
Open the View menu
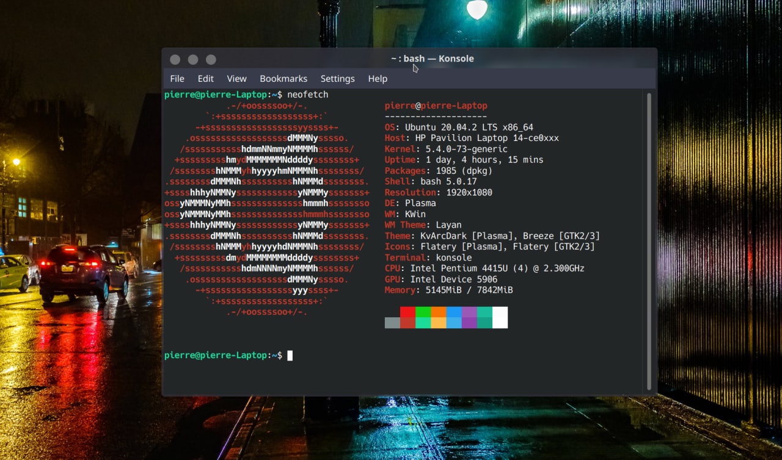click(236, 79)
